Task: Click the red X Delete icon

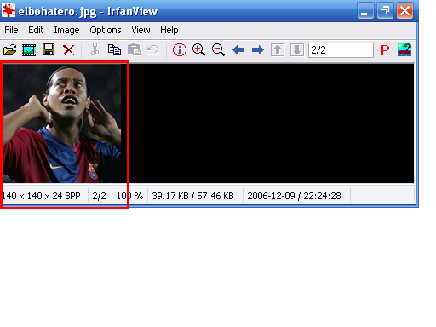Action: (x=68, y=50)
